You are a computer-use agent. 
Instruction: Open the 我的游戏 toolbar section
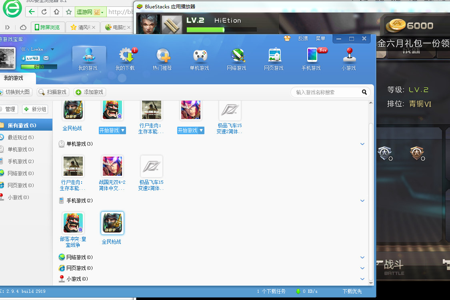click(x=89, y=60)
